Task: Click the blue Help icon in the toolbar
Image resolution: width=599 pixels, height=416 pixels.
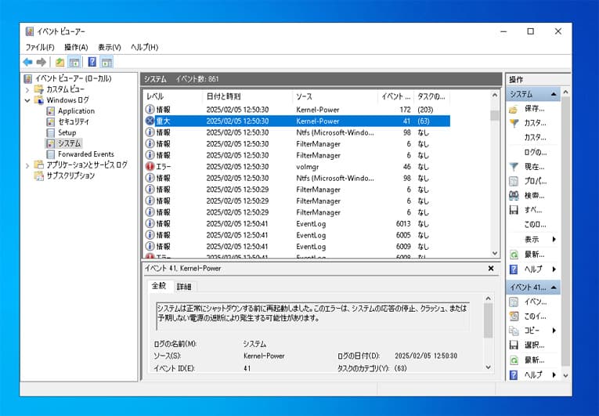Action: click(92, 62)
